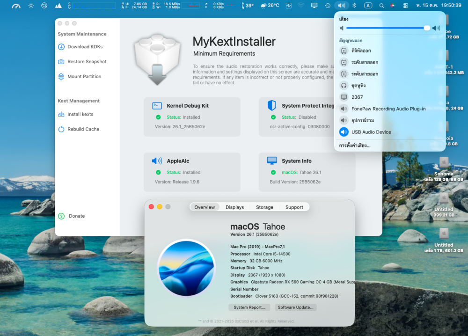This screenshot has width=468, height=336.
Task: Click the keyboard input source A icon
Action: click(368, 5)
